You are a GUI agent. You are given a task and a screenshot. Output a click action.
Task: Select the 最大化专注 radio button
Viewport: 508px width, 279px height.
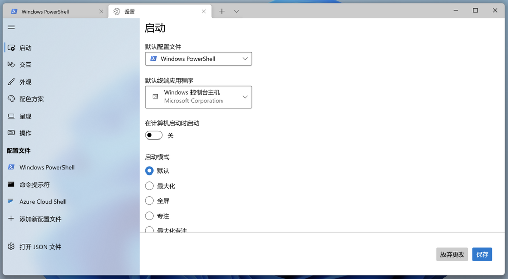click(149, 229)
